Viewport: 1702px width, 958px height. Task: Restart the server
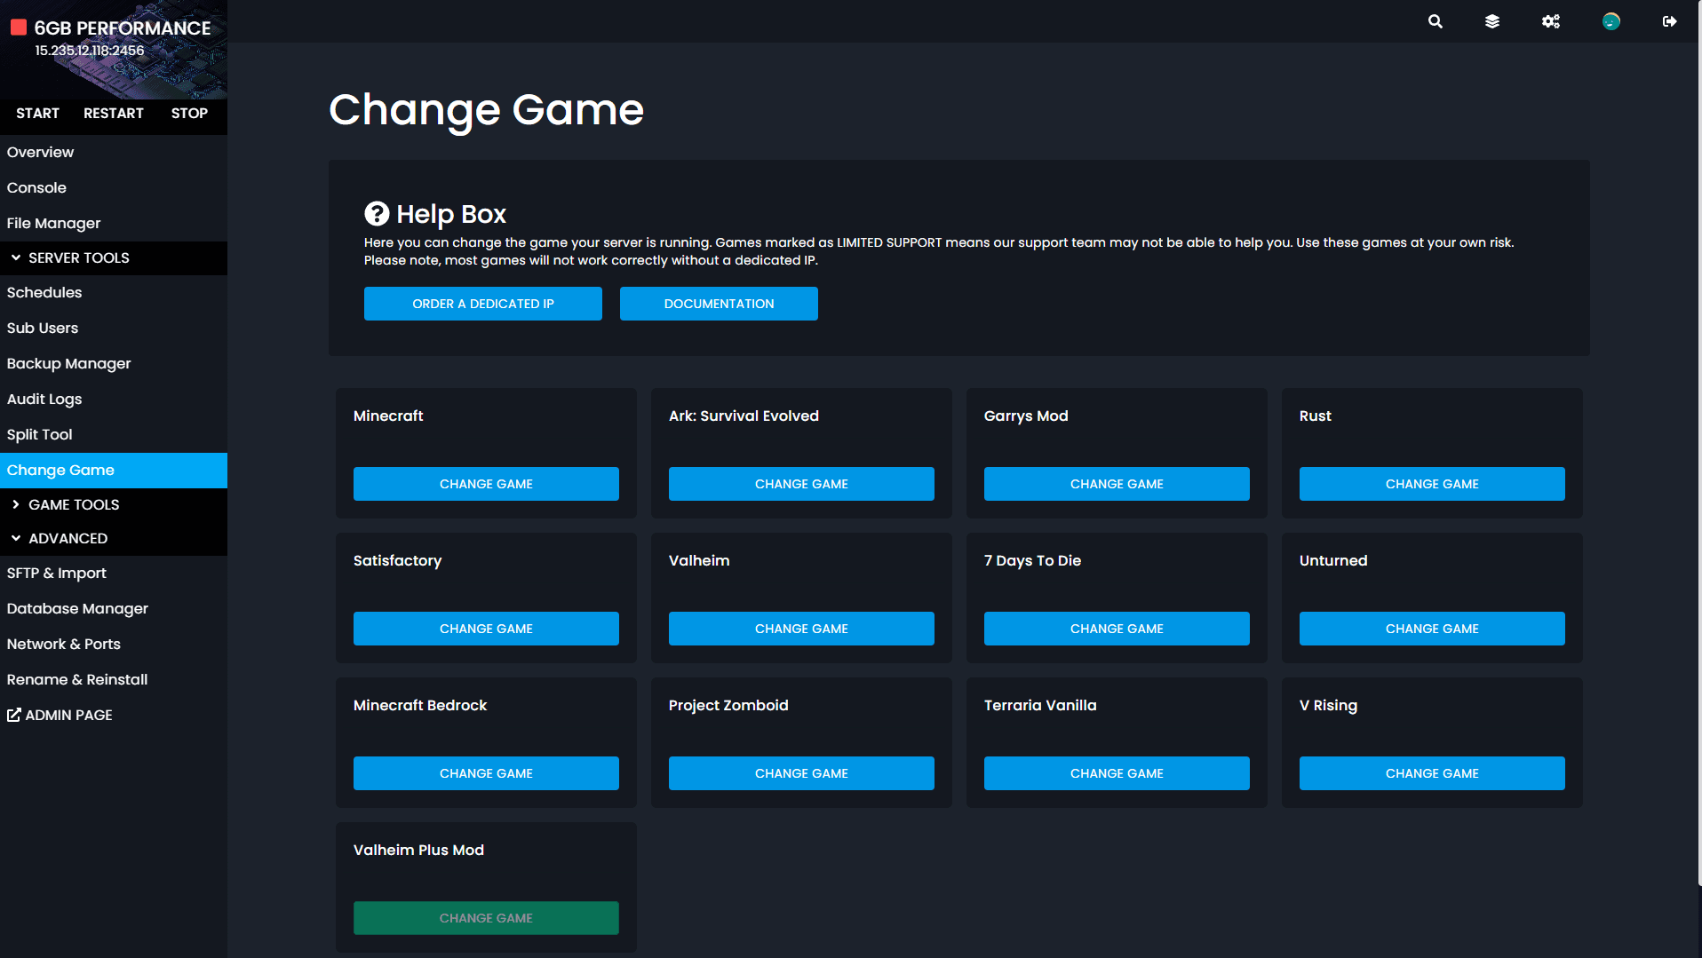click(x=114, y=114)
